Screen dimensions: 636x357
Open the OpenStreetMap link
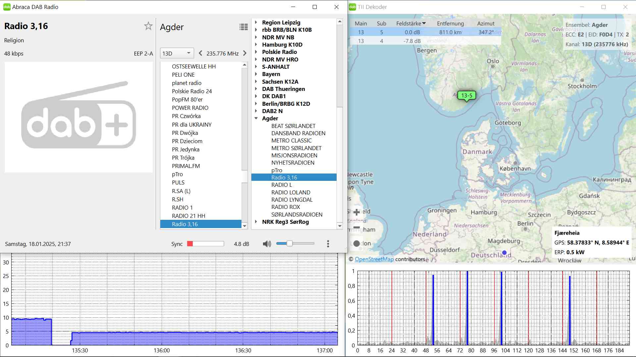click(374, 259)
